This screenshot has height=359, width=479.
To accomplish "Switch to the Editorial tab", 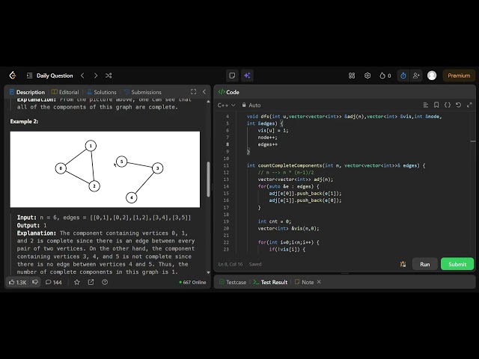I will click(65, 92).
